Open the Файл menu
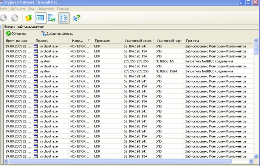This screenshot has height=166, width=260. 3,8
